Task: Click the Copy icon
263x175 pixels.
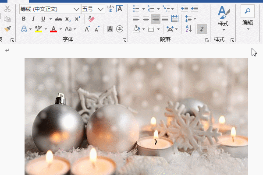Action: (x=7, y=19)
